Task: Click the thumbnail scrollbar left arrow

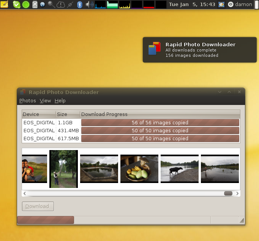Action: (25, 193)
